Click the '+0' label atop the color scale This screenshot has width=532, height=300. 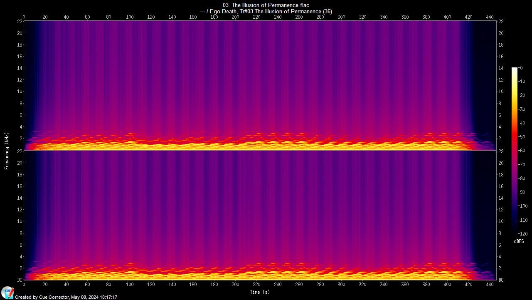tap(520, 68)
